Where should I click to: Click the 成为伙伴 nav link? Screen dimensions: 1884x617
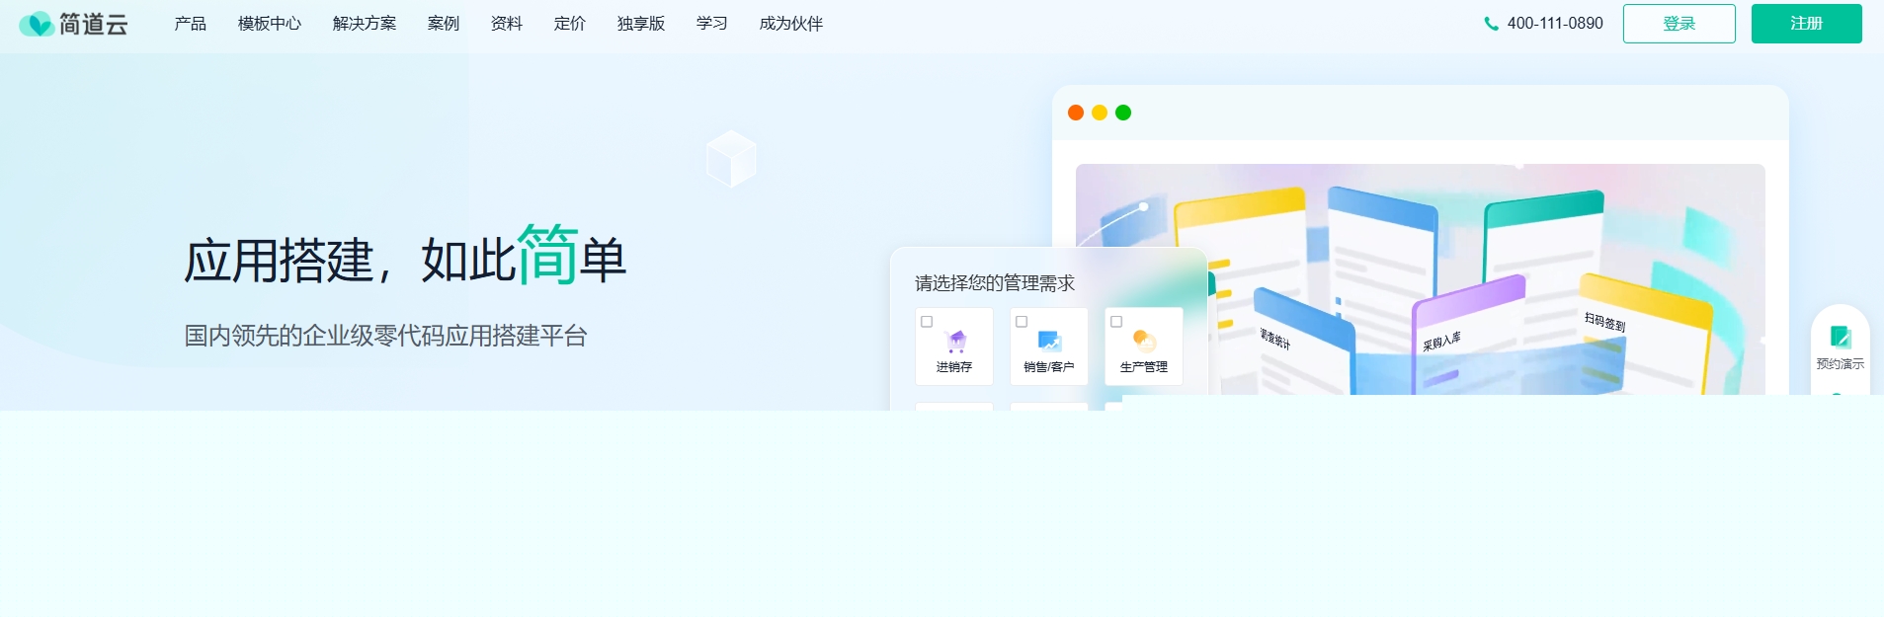(791, 24)
